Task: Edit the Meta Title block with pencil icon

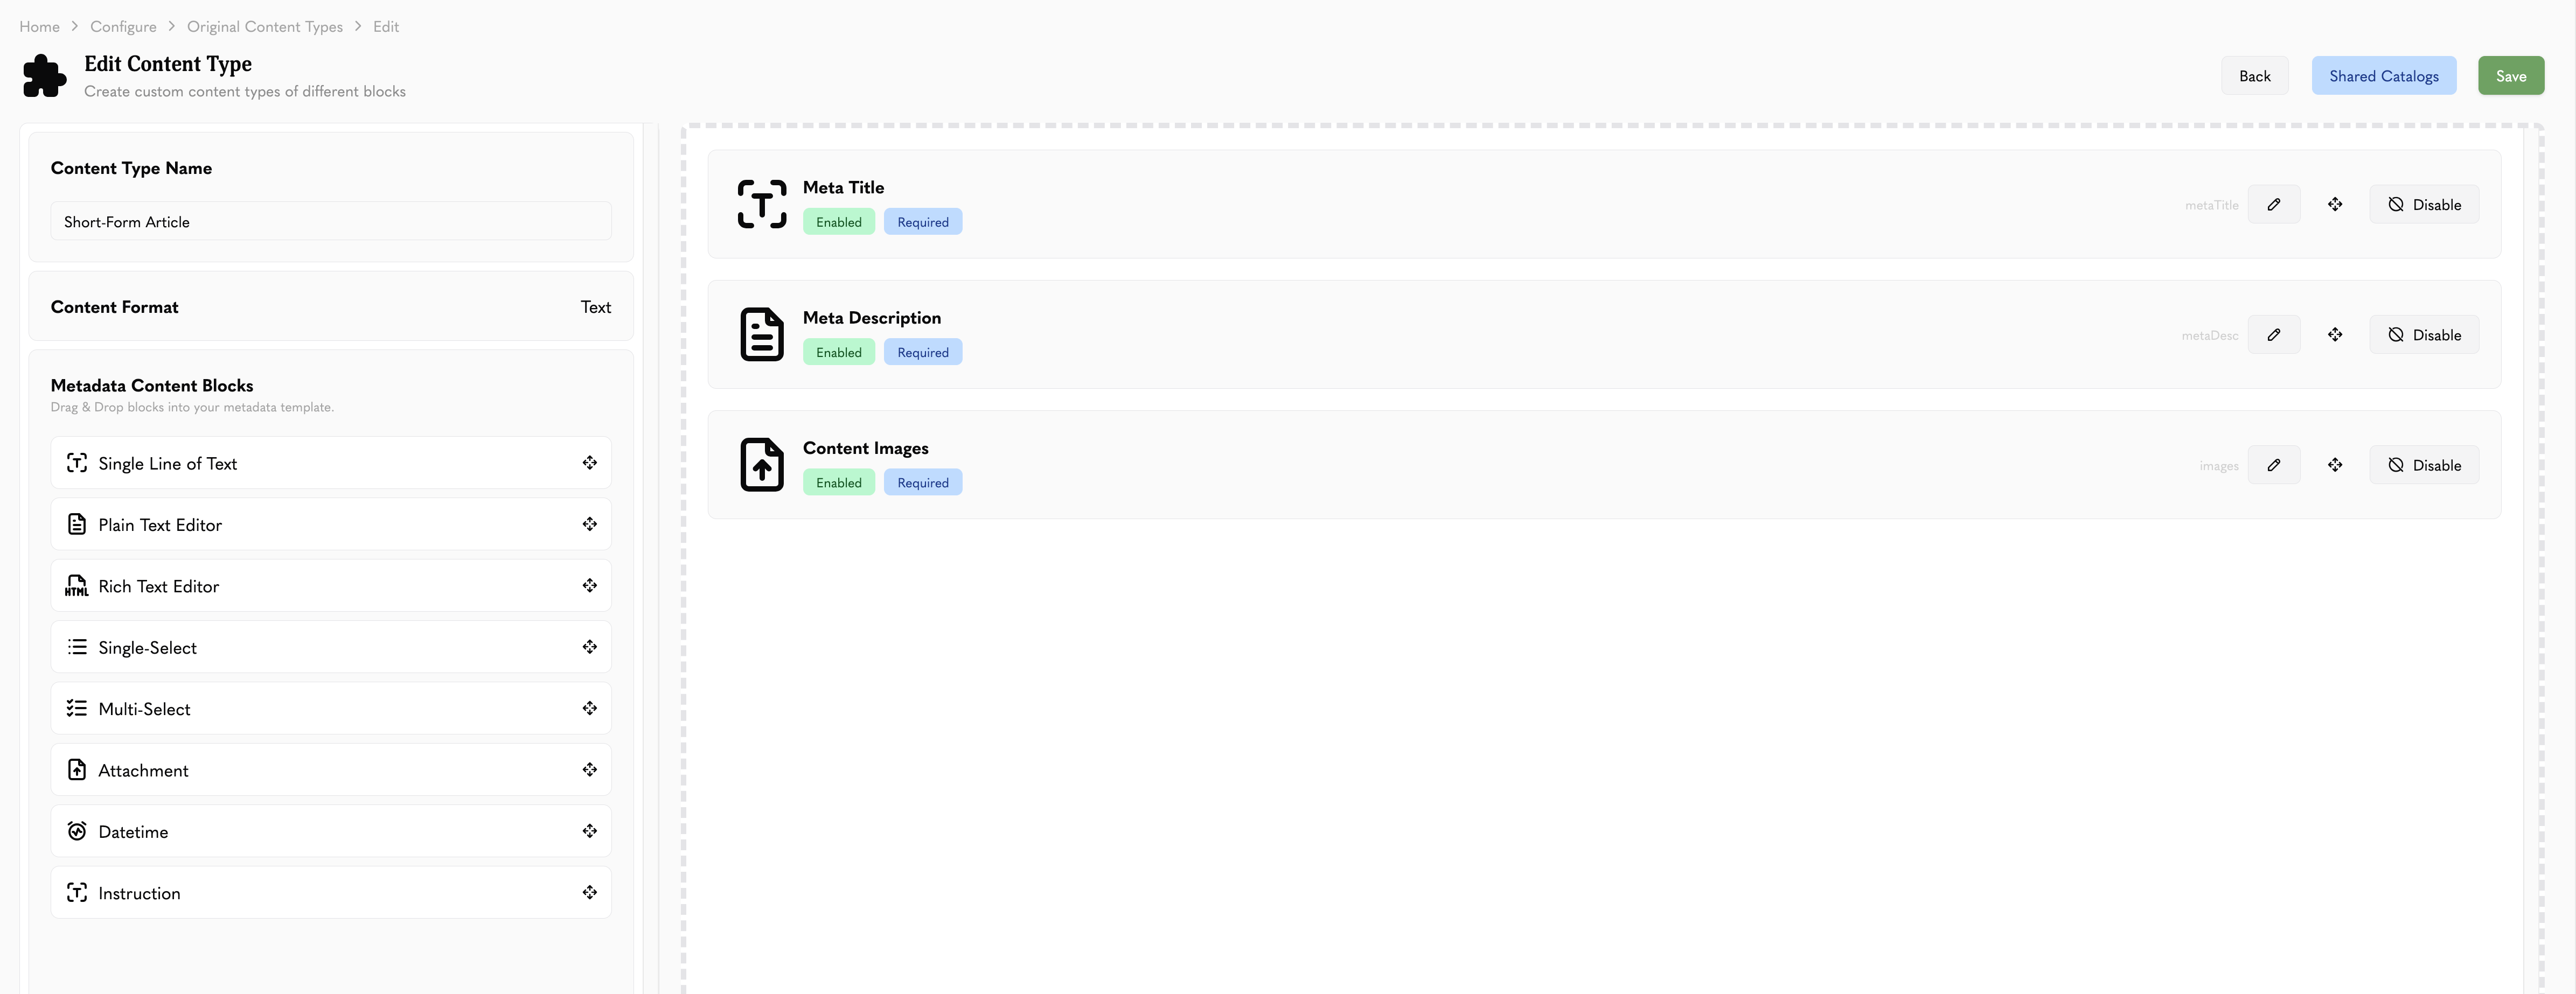Action: click(2274, 204)
